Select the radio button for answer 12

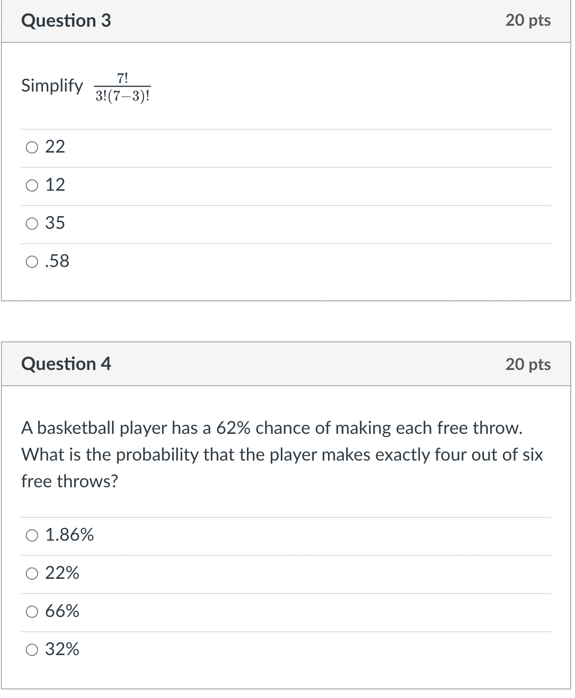pos(31,185)
